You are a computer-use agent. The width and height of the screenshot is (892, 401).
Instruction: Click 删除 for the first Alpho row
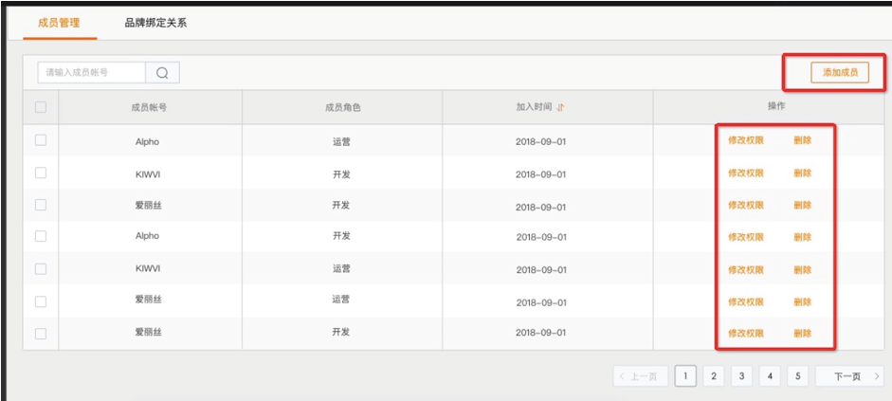click(x=802, y=140)
